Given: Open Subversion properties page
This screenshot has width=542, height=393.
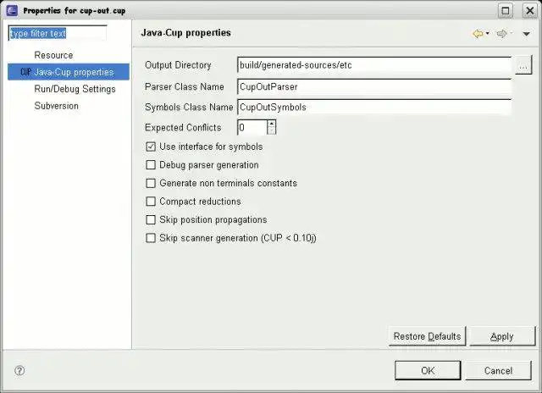Looking at the screenshot, I should (x=57, y=106).
